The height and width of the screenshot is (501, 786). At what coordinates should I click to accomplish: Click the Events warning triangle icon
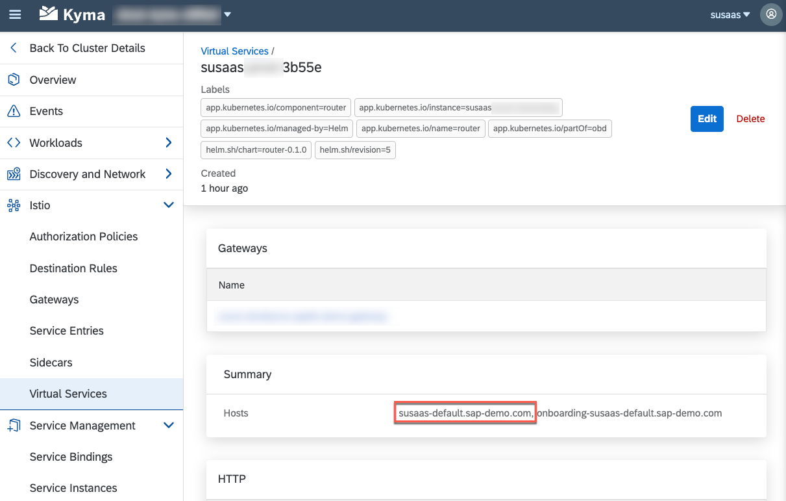click(14, 111)
